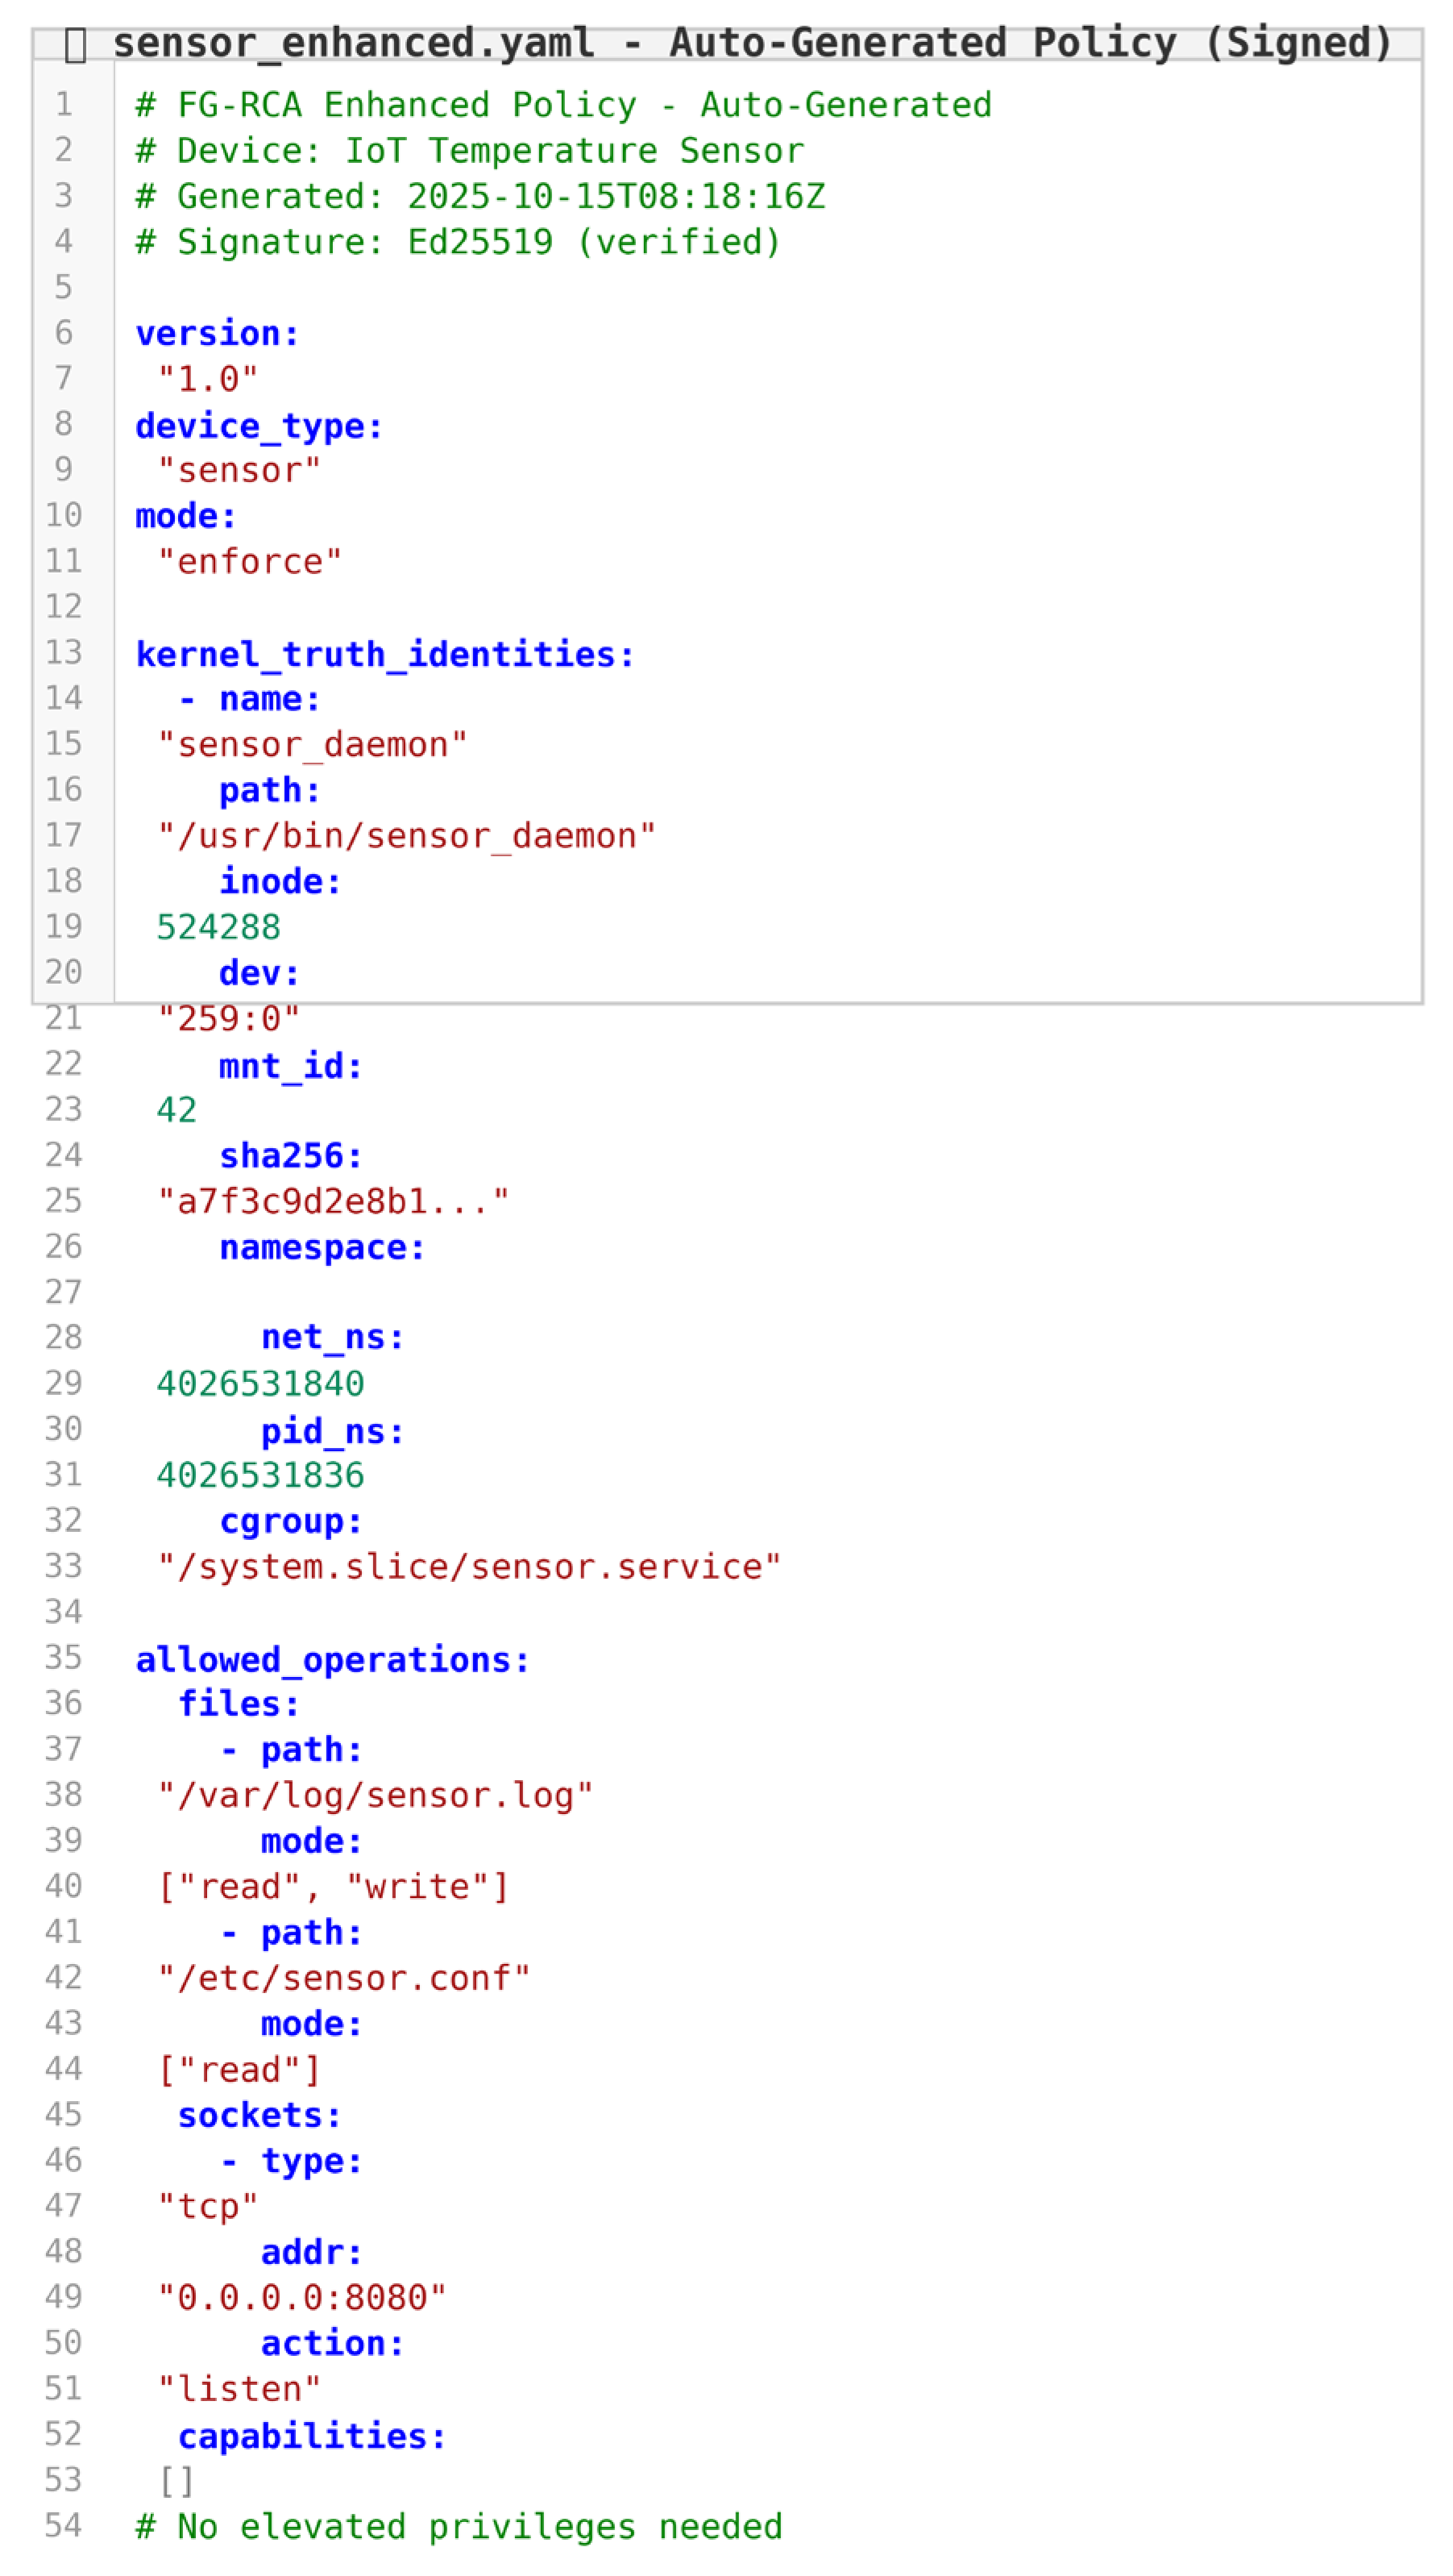Click the sha256 hash value string
Viewport: 1453px width, 2576px height.
coord(333,1201)
